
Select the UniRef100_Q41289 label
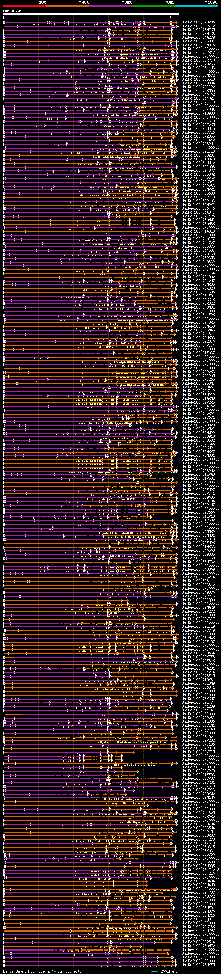198,706
